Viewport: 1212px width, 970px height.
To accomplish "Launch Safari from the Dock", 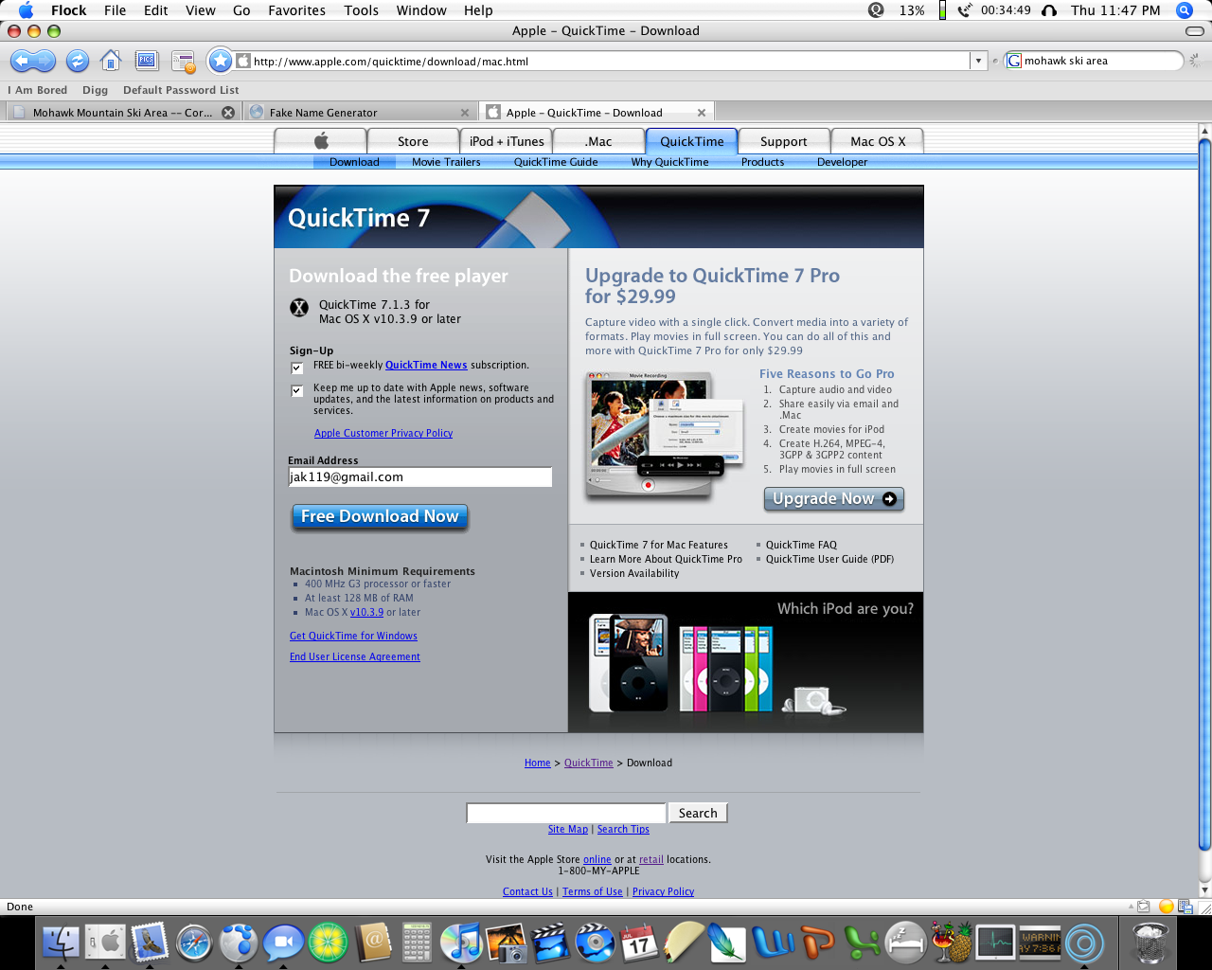I will (195, 943).
